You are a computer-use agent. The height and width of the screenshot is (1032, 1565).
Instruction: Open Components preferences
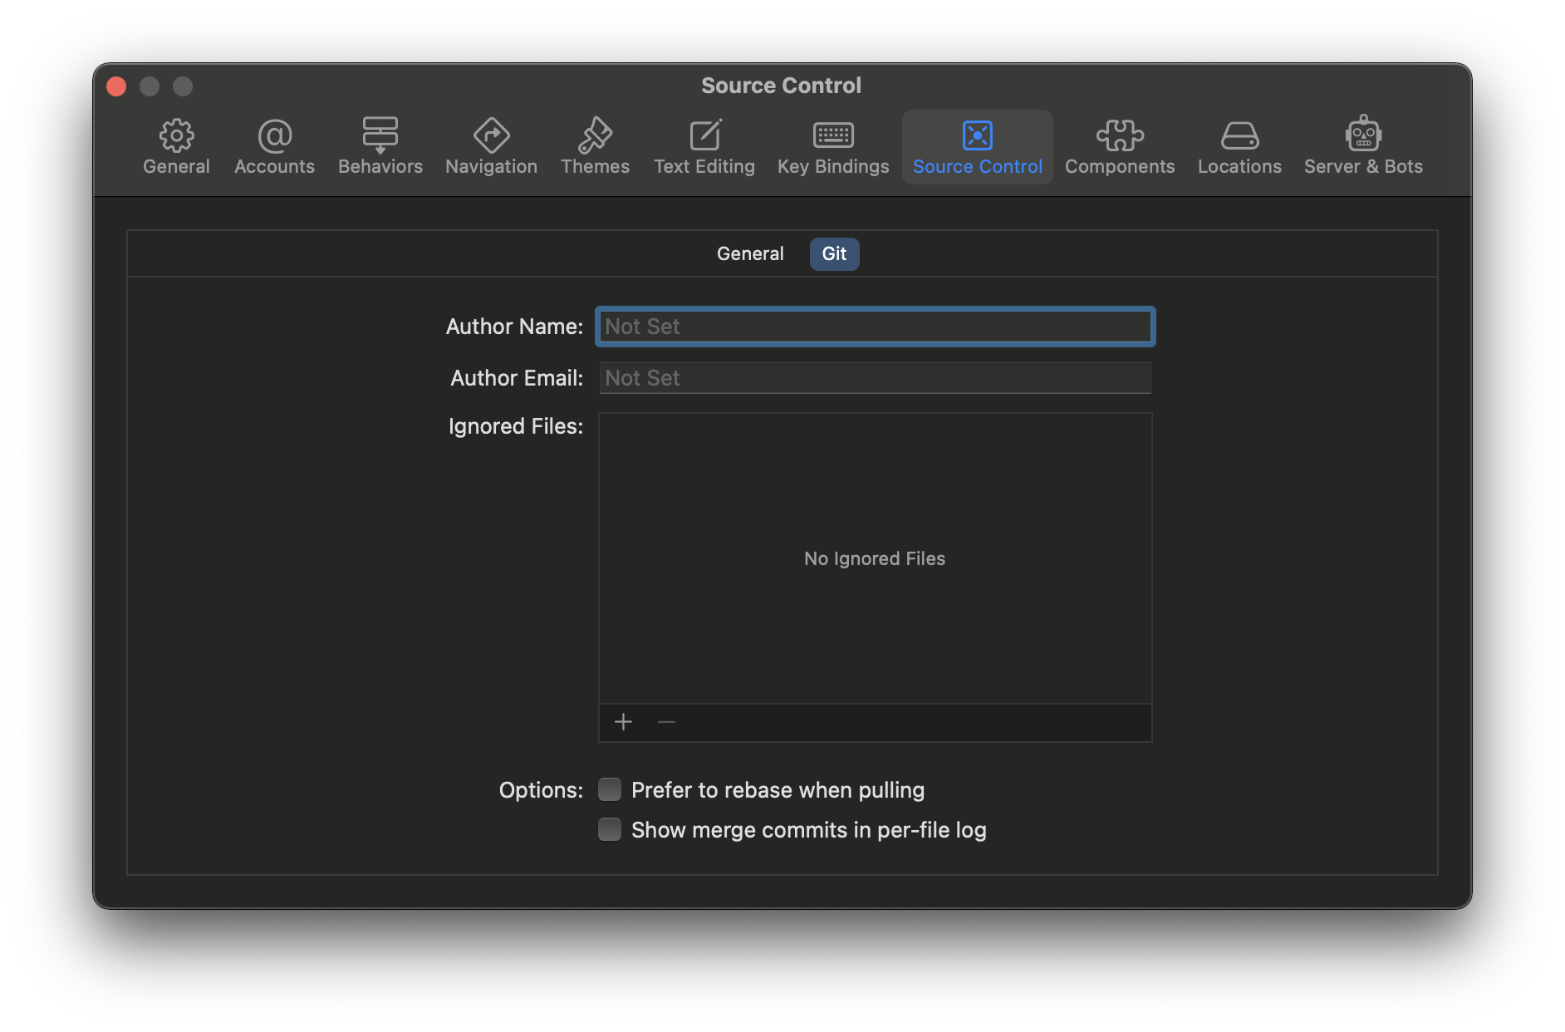click(1120, 146)
